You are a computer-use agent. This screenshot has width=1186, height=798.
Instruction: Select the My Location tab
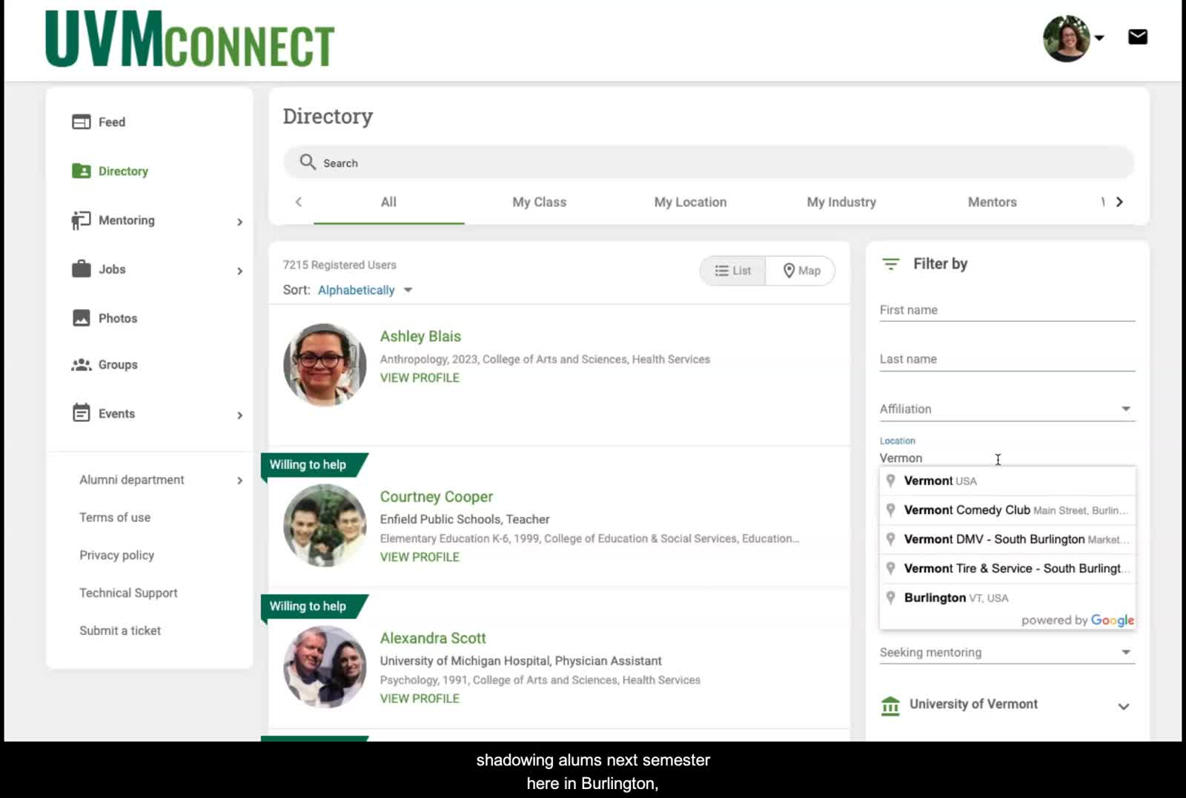click(x=689, y=202)
